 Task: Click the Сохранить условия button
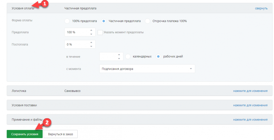24,134
